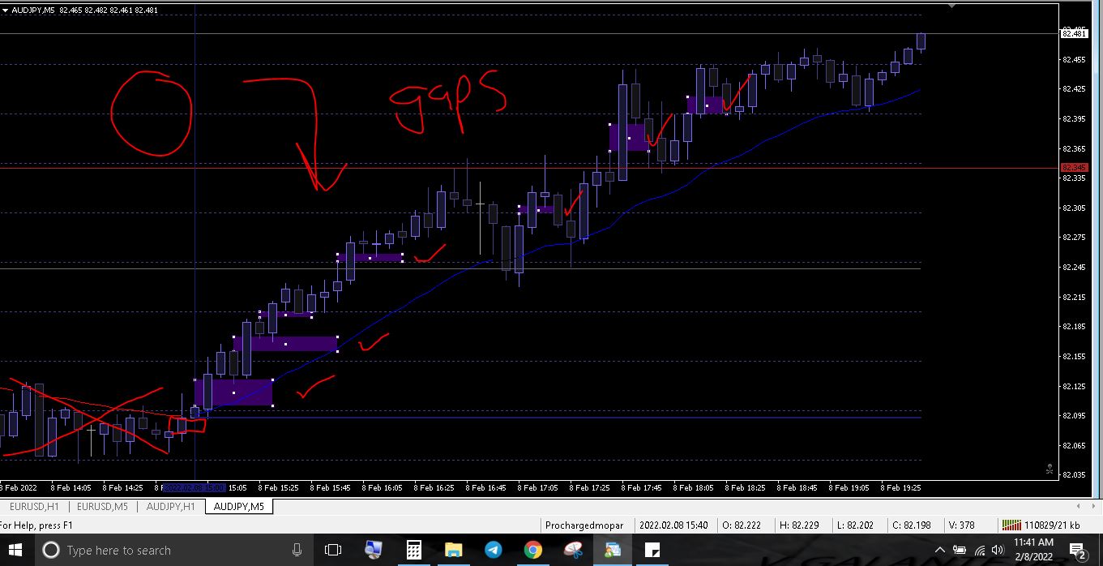The height and width of the screenshot is (566, 1103).
Task: Click the 8 Feb 16:05 time axis label
Action: pyautogui.click(x=383, y=488)
